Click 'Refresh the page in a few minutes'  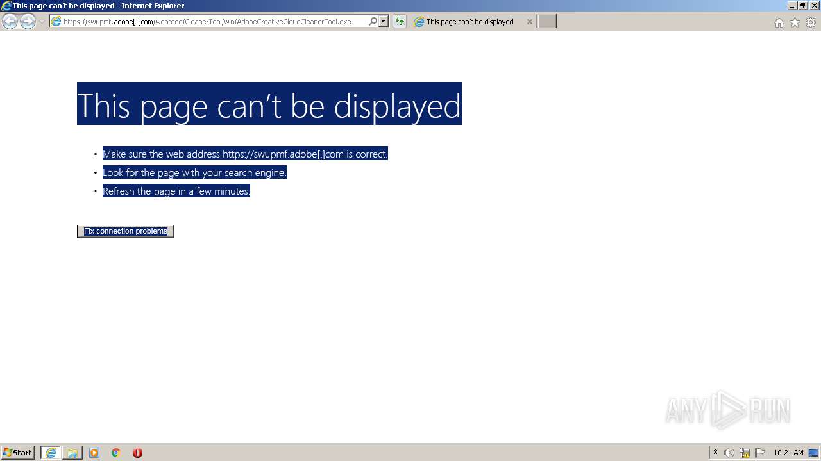176,191
